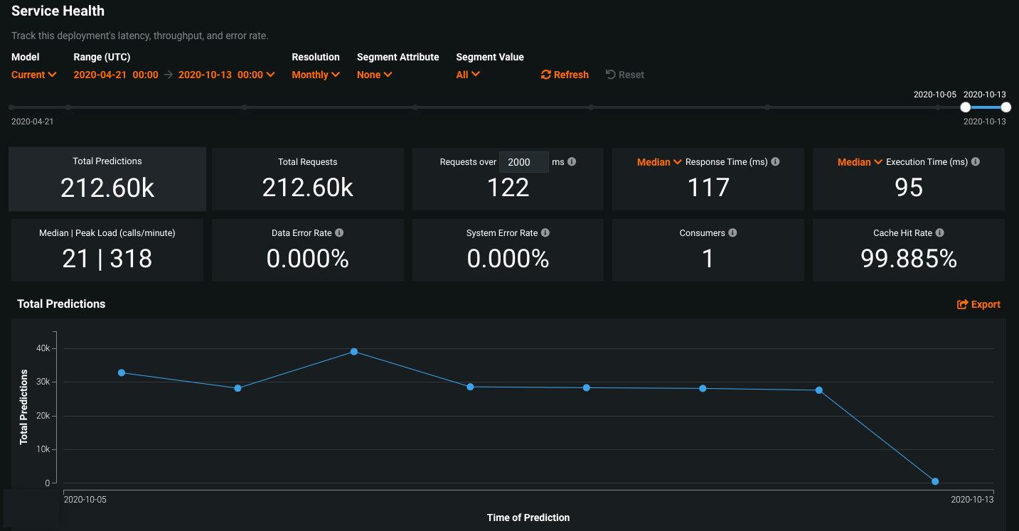Refresh the service health data

565,75
